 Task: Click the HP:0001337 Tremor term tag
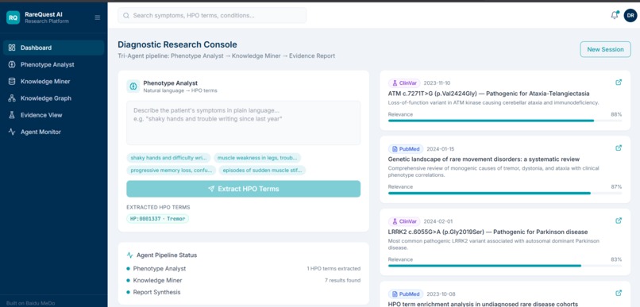point(157,219)
